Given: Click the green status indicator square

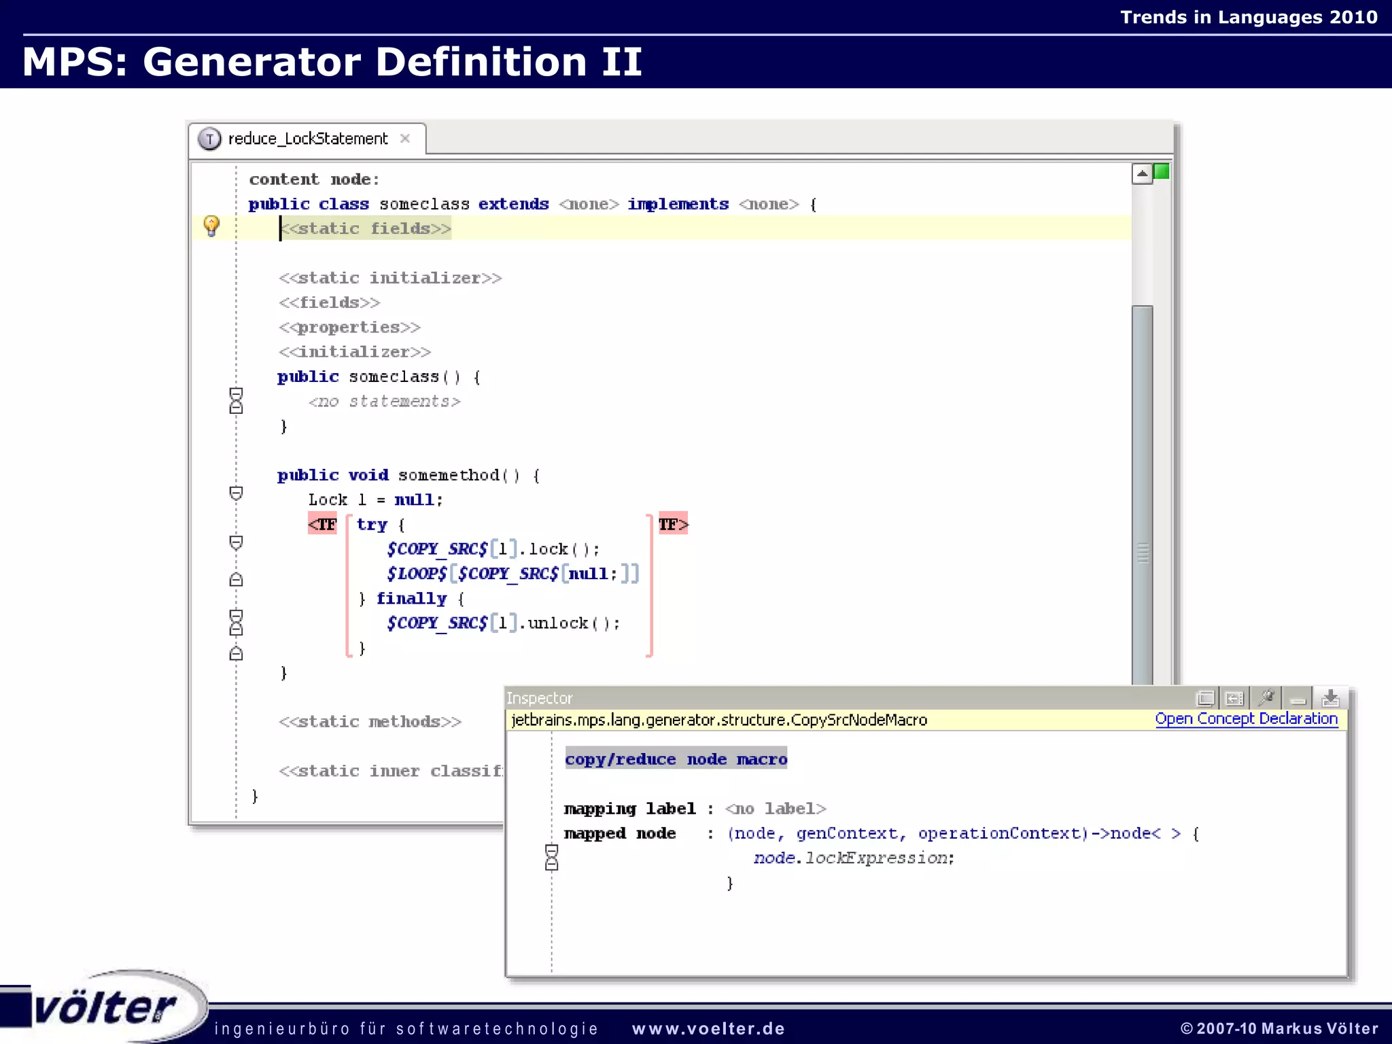Looking at the screenshot, I should pyautogui.click(x=1162, y=172).
